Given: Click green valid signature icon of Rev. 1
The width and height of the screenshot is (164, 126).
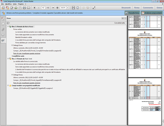Looking at the screenshot, I should pyautogui.click(x=10, y=27).
